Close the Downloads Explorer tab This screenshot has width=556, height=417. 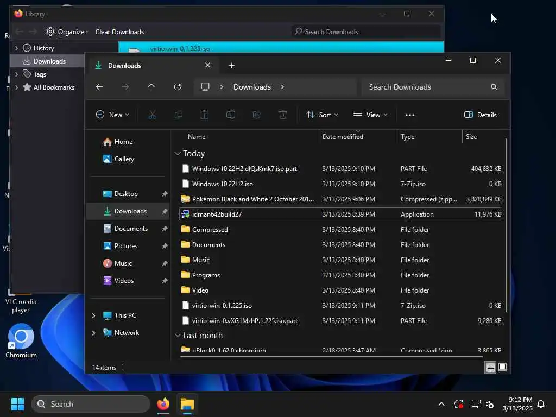[x=208, y=65]
